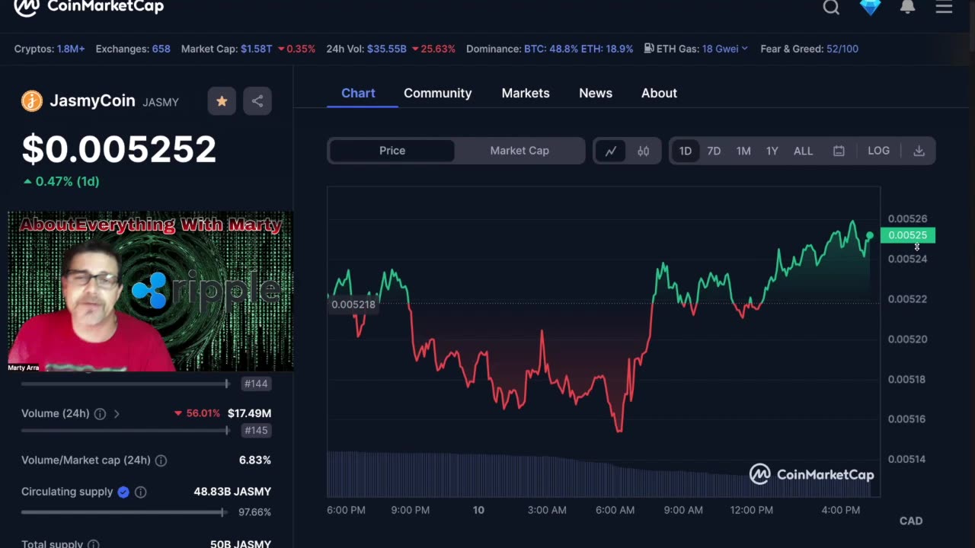Select the 1D time range
The image size is (975, 548).
(686, 151)
